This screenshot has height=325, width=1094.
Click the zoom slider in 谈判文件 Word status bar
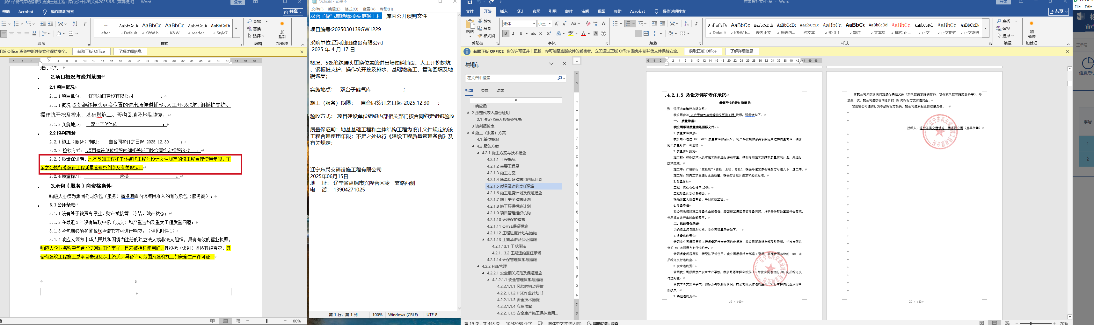point(267,321)
